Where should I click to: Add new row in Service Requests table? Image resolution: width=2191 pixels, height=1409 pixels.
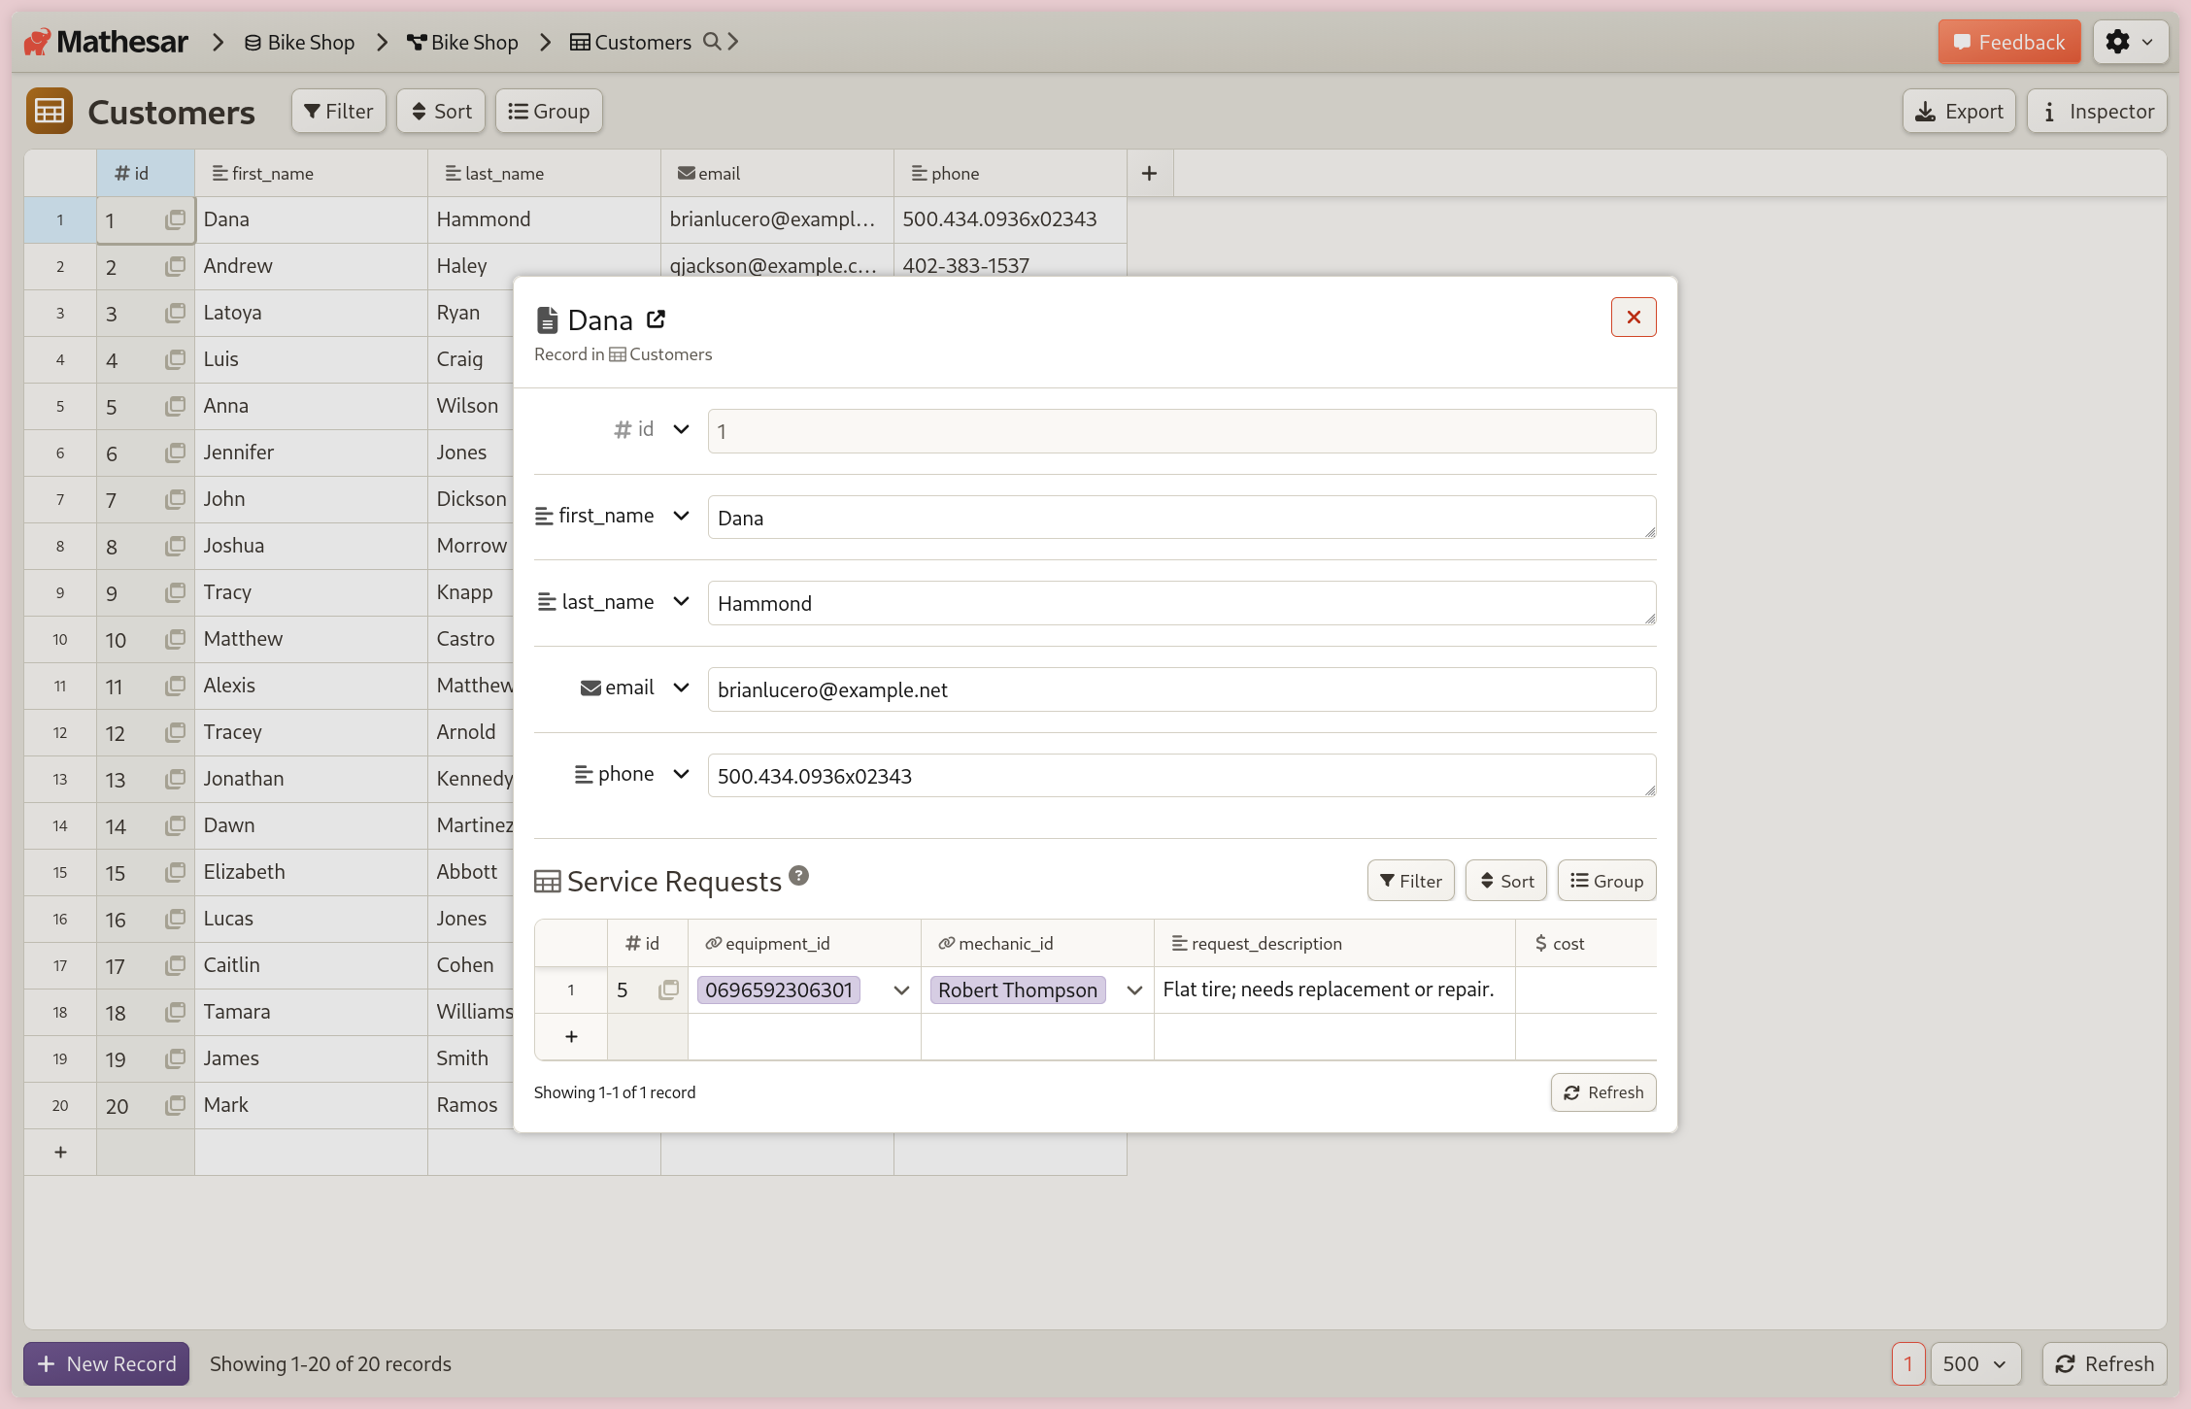pyautogui.click(x=571, y=1037)
